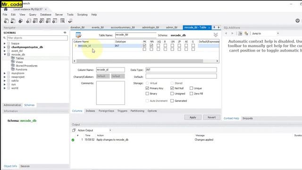
Task: Select Tables under mrcode_db
Action: 20,58
